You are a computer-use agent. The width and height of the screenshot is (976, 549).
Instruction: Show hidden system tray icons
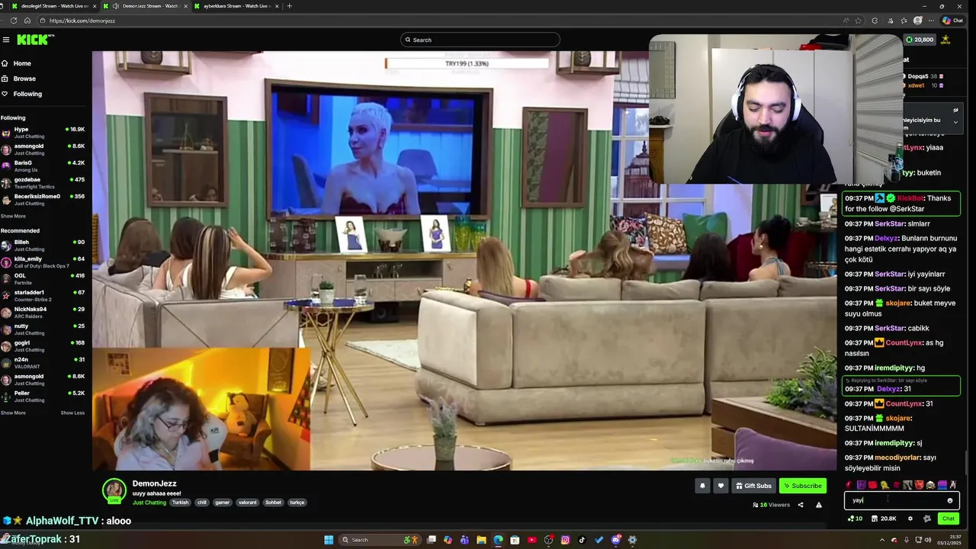click(882, 540)
